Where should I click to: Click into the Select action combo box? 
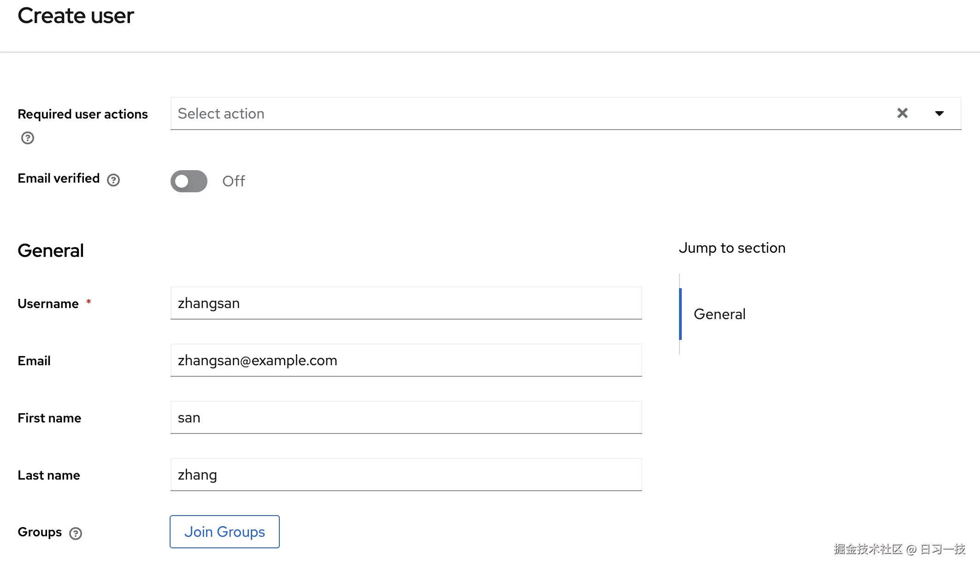[x=507, y=113]
